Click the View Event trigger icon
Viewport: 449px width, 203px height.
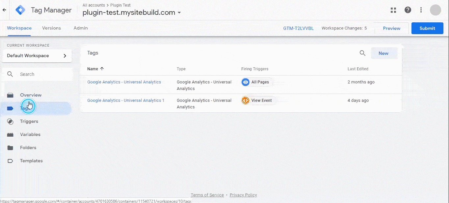(246, 101)
